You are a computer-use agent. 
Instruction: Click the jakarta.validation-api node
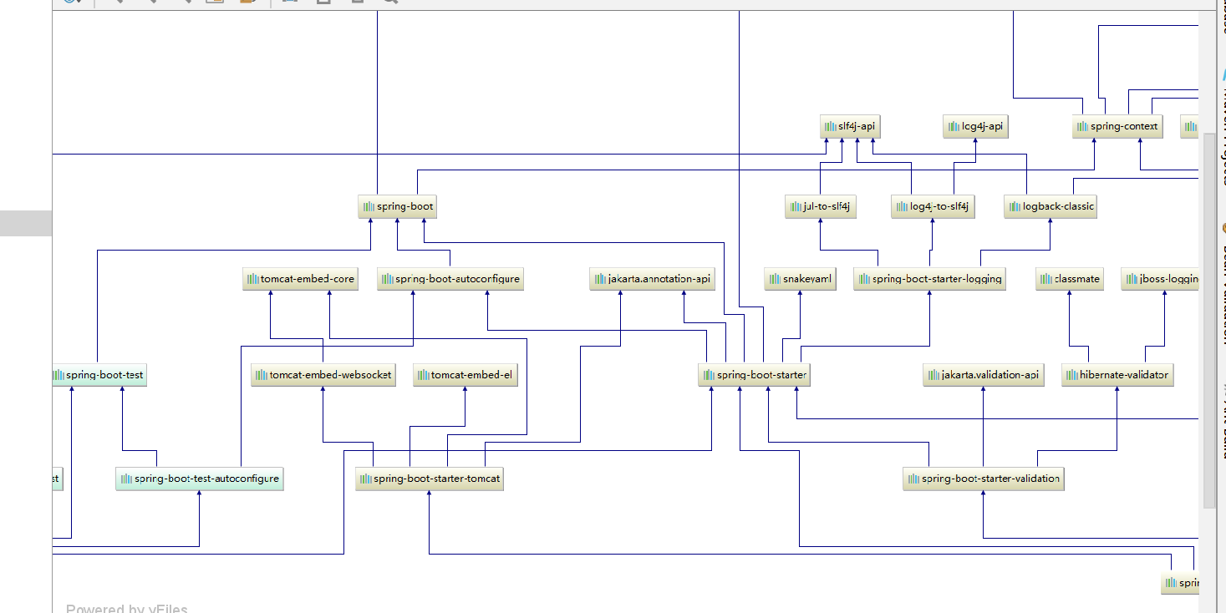(x=984, y=375)
